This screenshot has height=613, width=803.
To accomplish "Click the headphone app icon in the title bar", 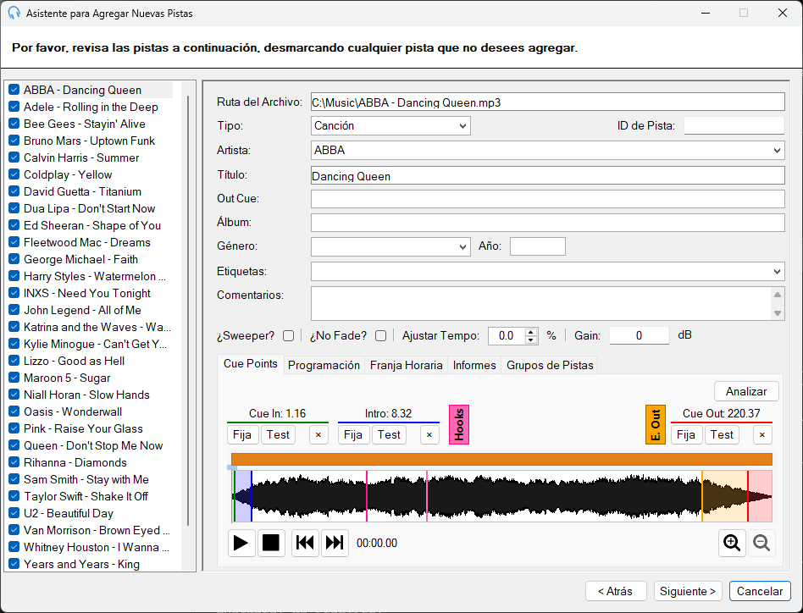I will (14, 14).
